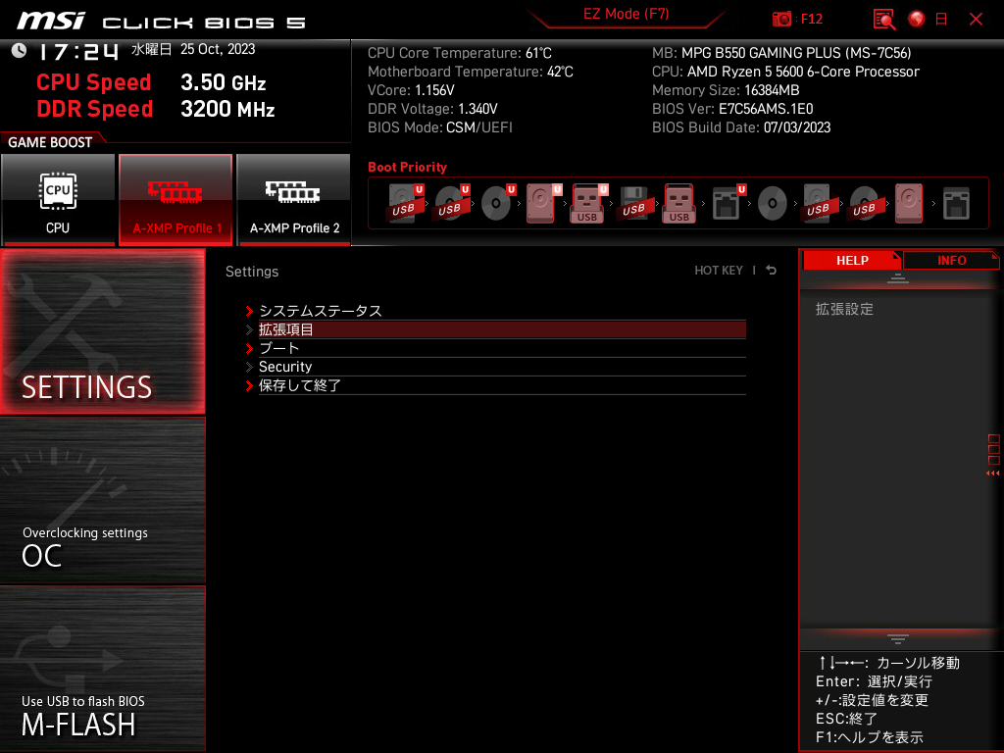This screenshot has height=753, width=1004.
Task: Enable A-XMP Profile 2
Action: pyautogui.click(x=293, y=199)
